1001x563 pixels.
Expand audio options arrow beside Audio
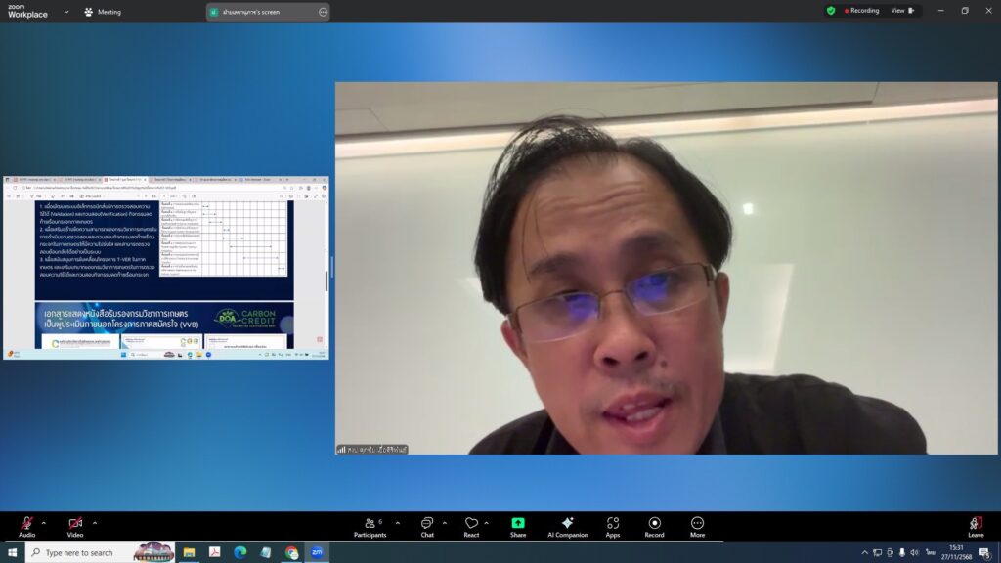[46, 522]
